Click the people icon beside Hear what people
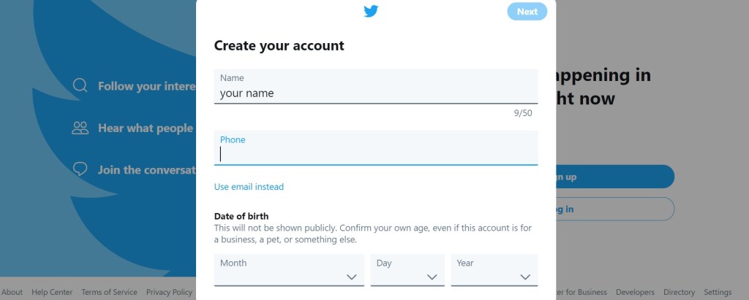The width and height of the screenshot is (749, 300). click(x=80, y=128)
